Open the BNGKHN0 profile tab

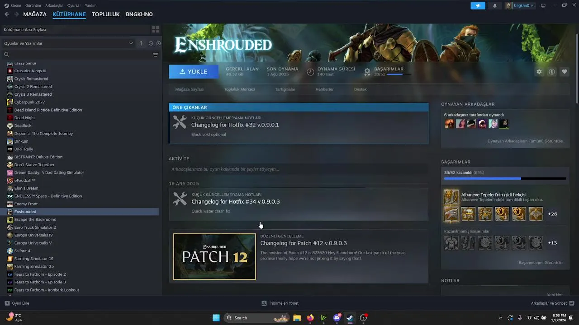[139, 14]
